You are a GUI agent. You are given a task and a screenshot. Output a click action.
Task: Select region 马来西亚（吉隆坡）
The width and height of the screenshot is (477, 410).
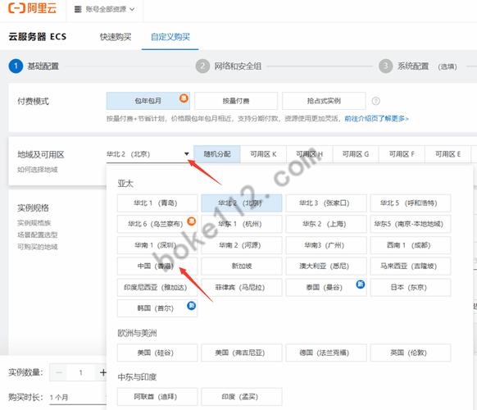click(x=411, y=266)
